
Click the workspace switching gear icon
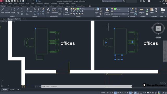click(148, 93)
